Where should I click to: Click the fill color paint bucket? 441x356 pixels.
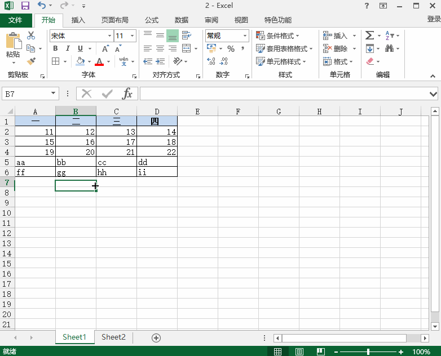tap(80, 61)
